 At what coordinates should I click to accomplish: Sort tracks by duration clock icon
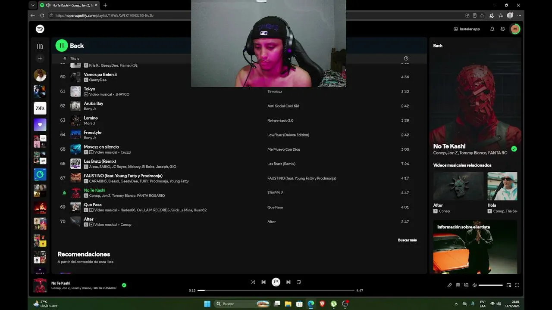pyautogui.click(x=406, y=58)
